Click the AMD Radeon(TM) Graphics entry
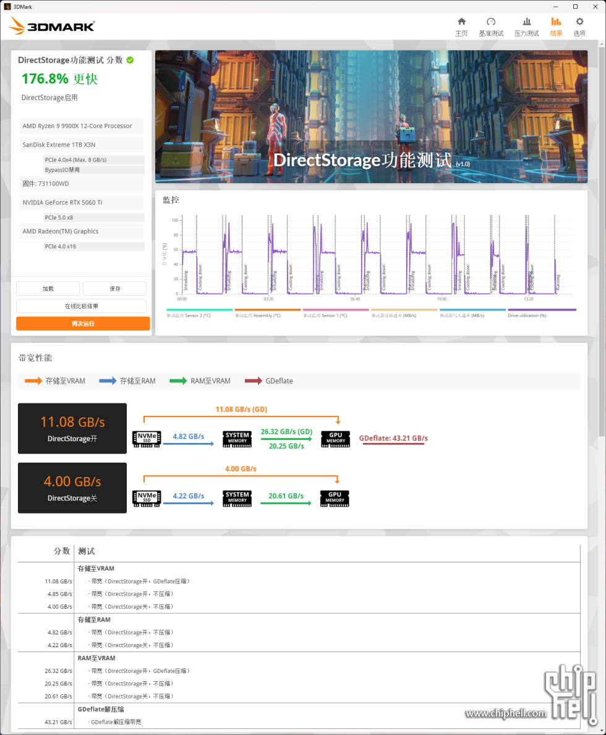The width and height of the screenshot is (606, 735). click(81, 231)
